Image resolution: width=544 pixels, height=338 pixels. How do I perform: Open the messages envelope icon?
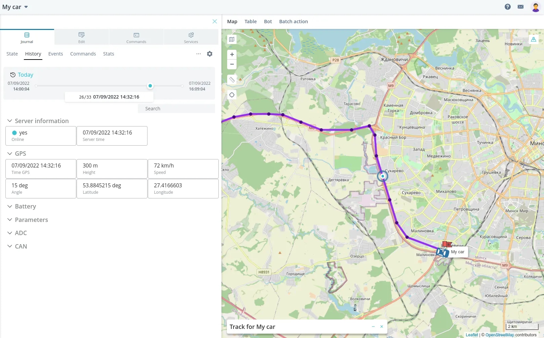(520, 7)
